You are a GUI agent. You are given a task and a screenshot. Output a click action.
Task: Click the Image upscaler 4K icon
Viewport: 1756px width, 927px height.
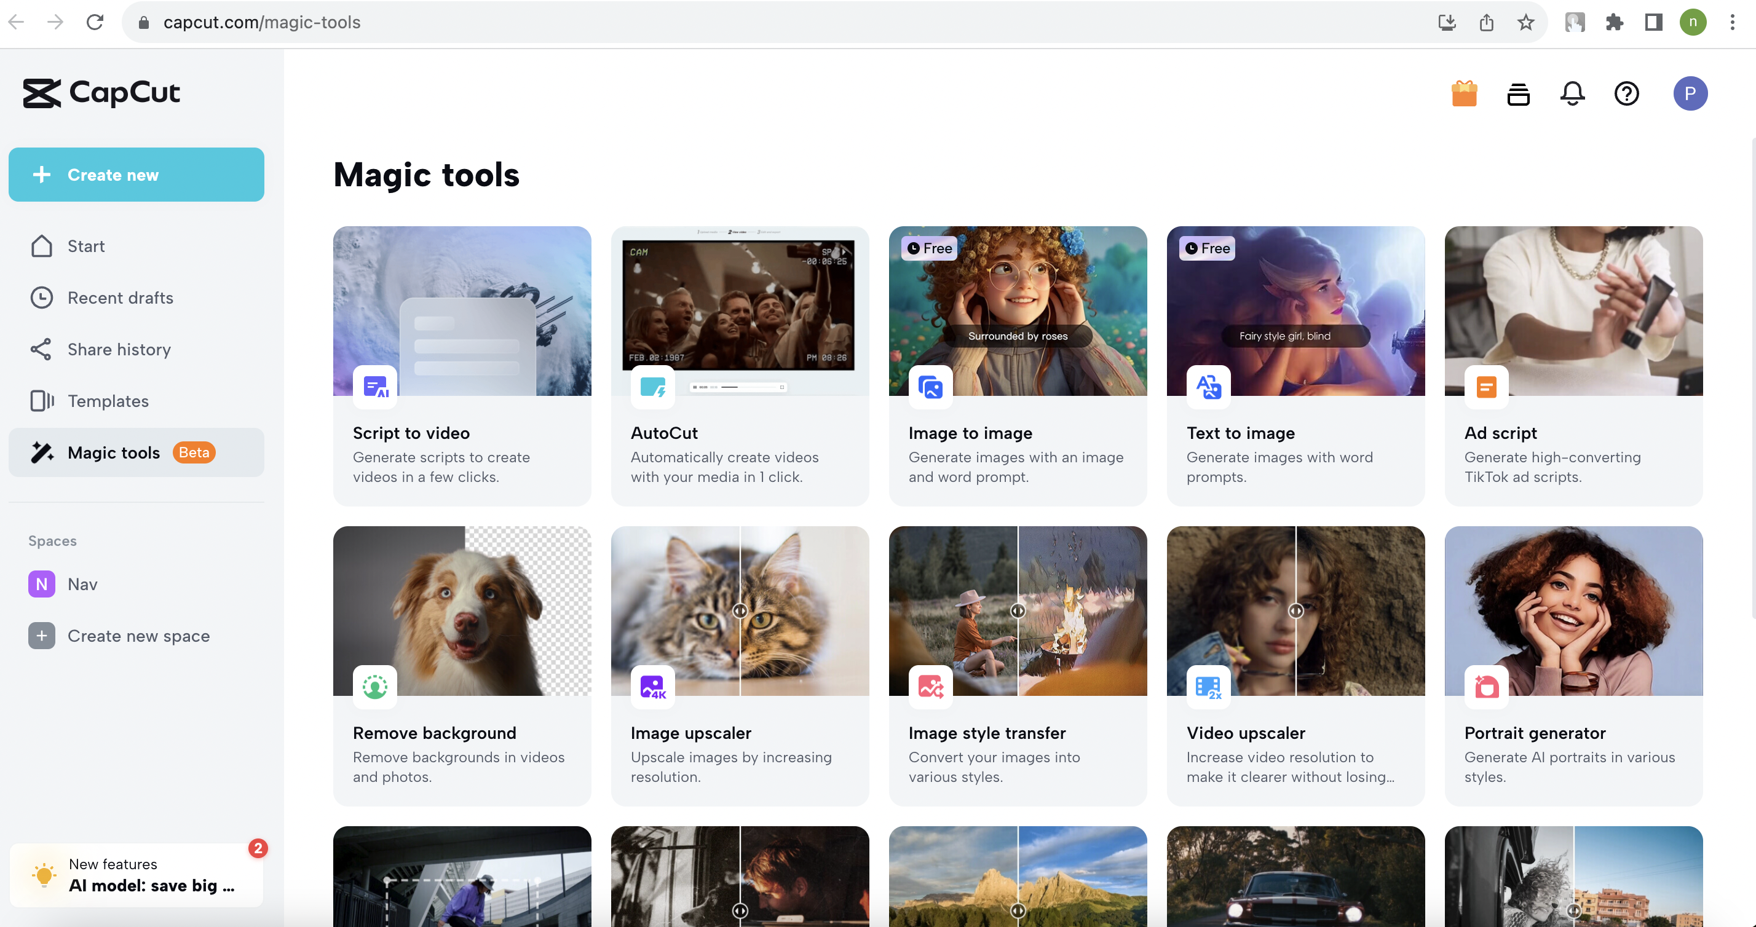click(652, 687)
